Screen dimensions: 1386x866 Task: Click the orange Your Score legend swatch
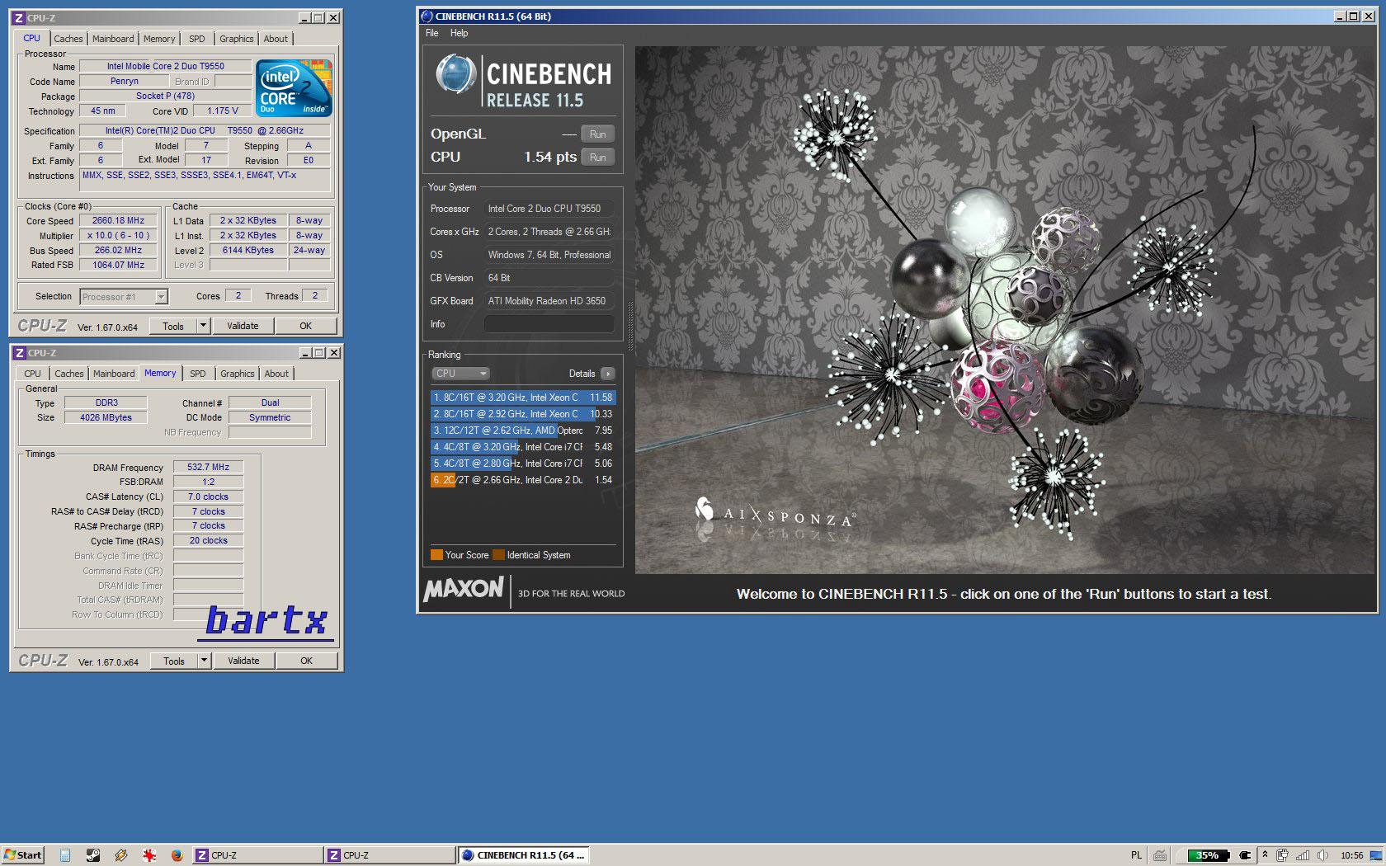point(436,555)
